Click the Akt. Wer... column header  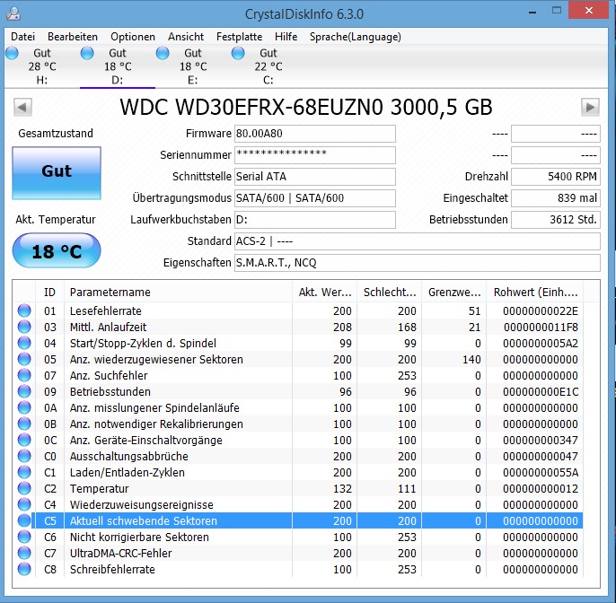324,293
